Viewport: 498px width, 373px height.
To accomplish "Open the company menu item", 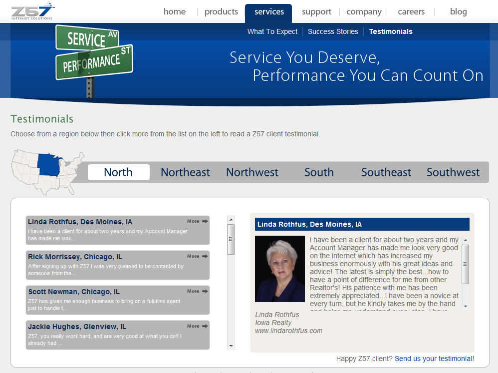I will (364, 12).
